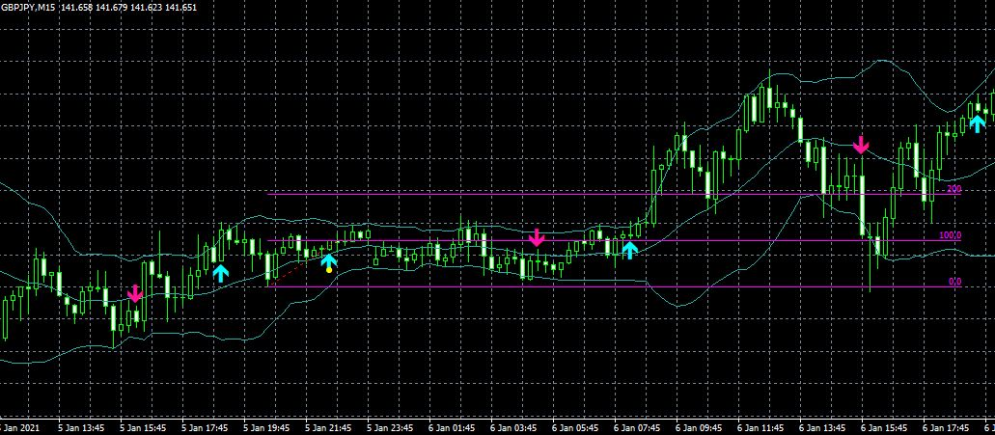The width and height of the screenshot is (995, 435).
Task: Click the cyan buy arrow near 5 Jan 17:45
Action: 220,273
